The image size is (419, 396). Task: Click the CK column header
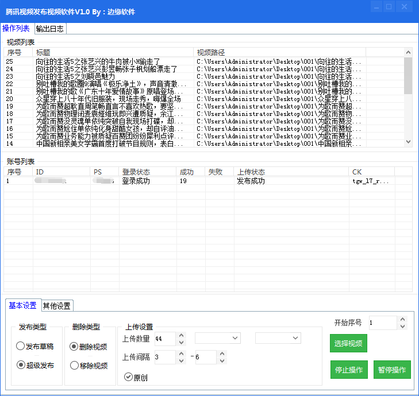click(372, 172)
